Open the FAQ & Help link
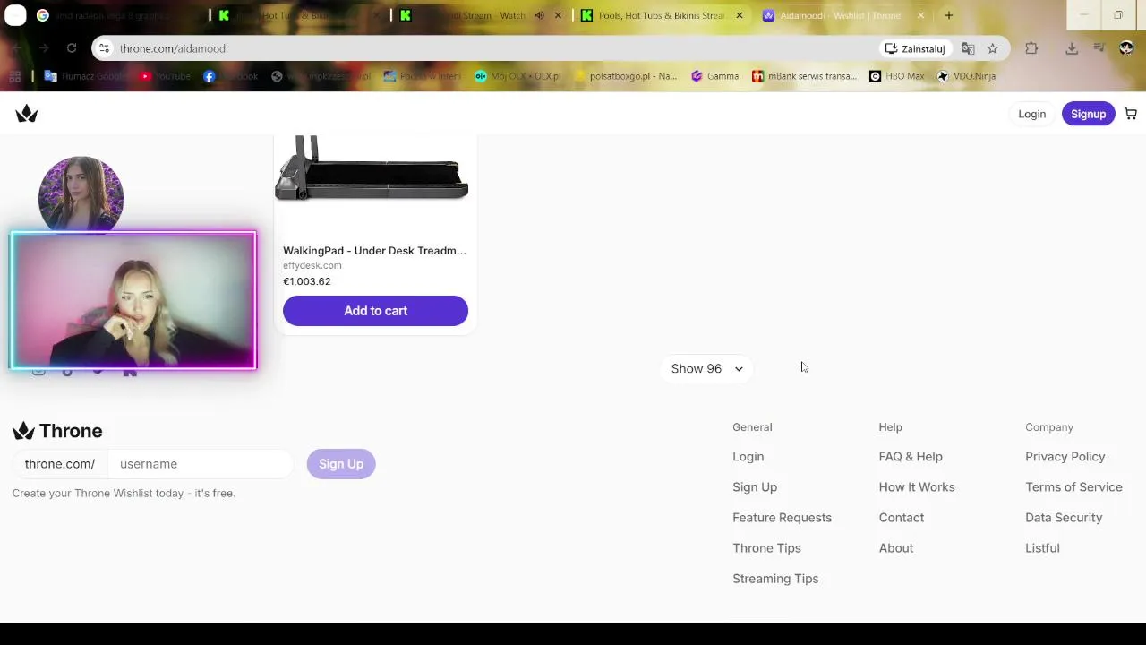The image size is (1146, 645). coord(911,457)
